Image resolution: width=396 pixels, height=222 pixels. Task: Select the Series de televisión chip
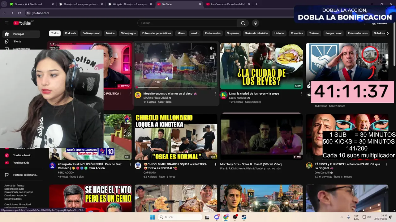click(256, 33)
